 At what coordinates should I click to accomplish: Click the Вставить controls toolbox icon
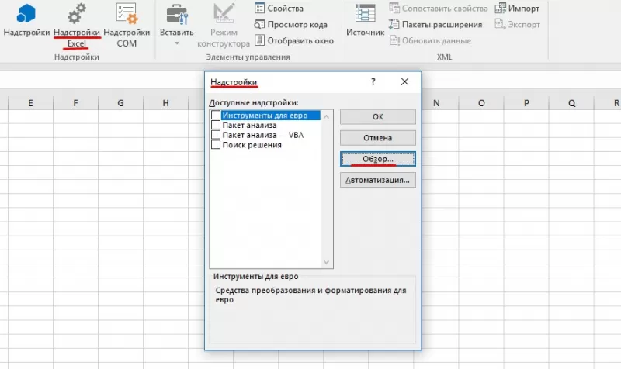[177, 14]
